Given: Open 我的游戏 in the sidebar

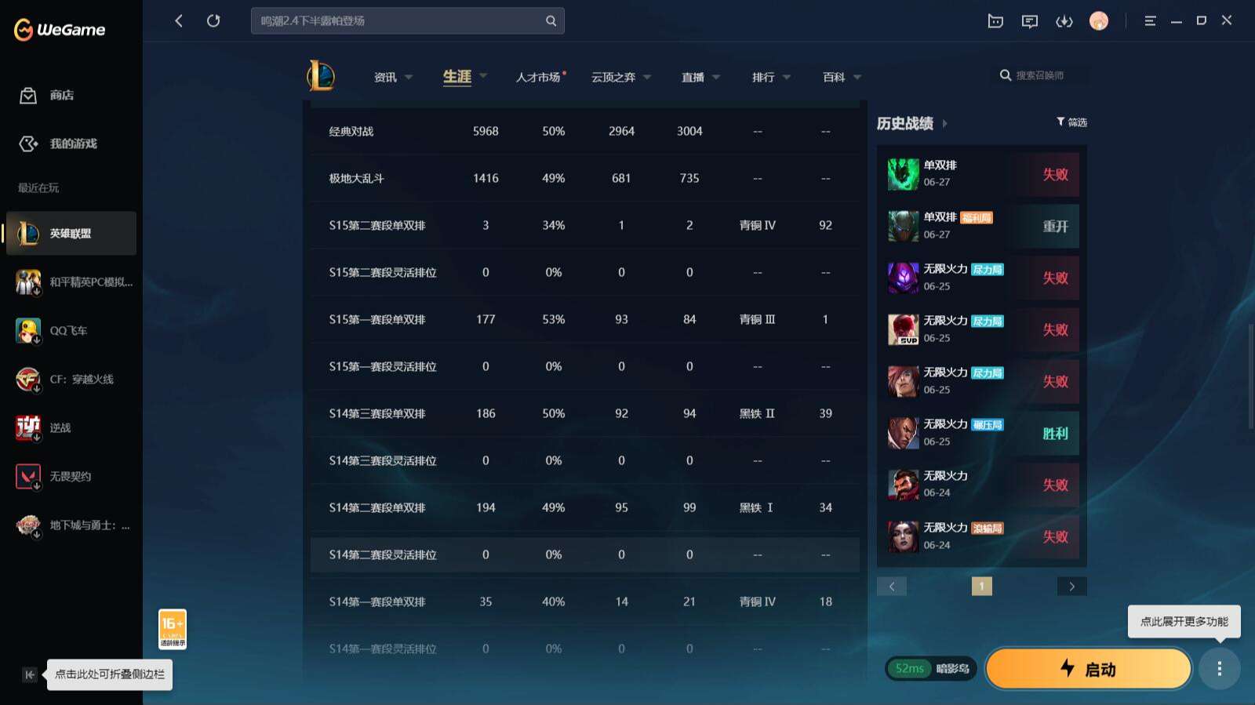Looking at the screenshot, I should pos(73,144).
